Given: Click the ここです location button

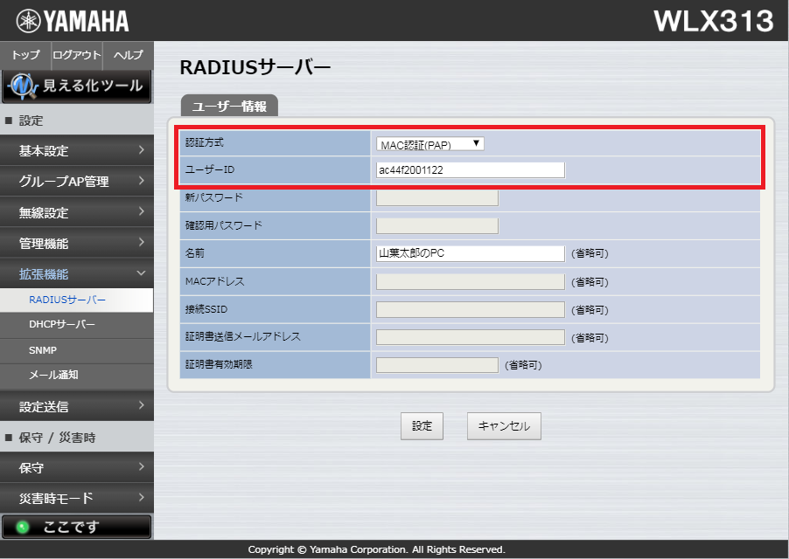Looking at the screenshot, I should 76,526.
